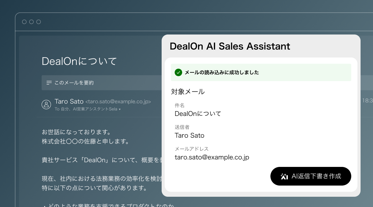Image resolution: width=373 pixels, height=207 pixels.
Task: Click the email subject heading DealOnについて
Action: pos(79,61)
